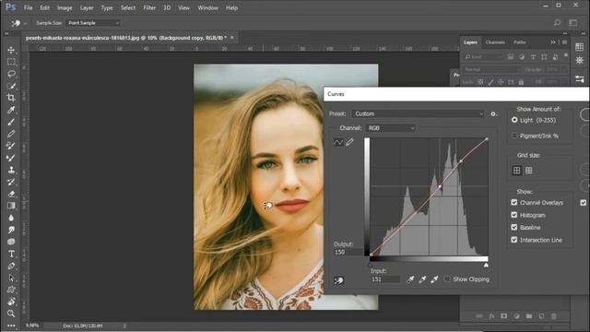Select the Rectangular Marquee tool

point(11,62)
